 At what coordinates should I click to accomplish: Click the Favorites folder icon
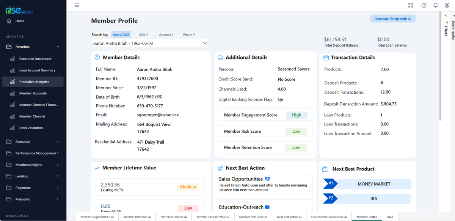[x=9, y=47]
